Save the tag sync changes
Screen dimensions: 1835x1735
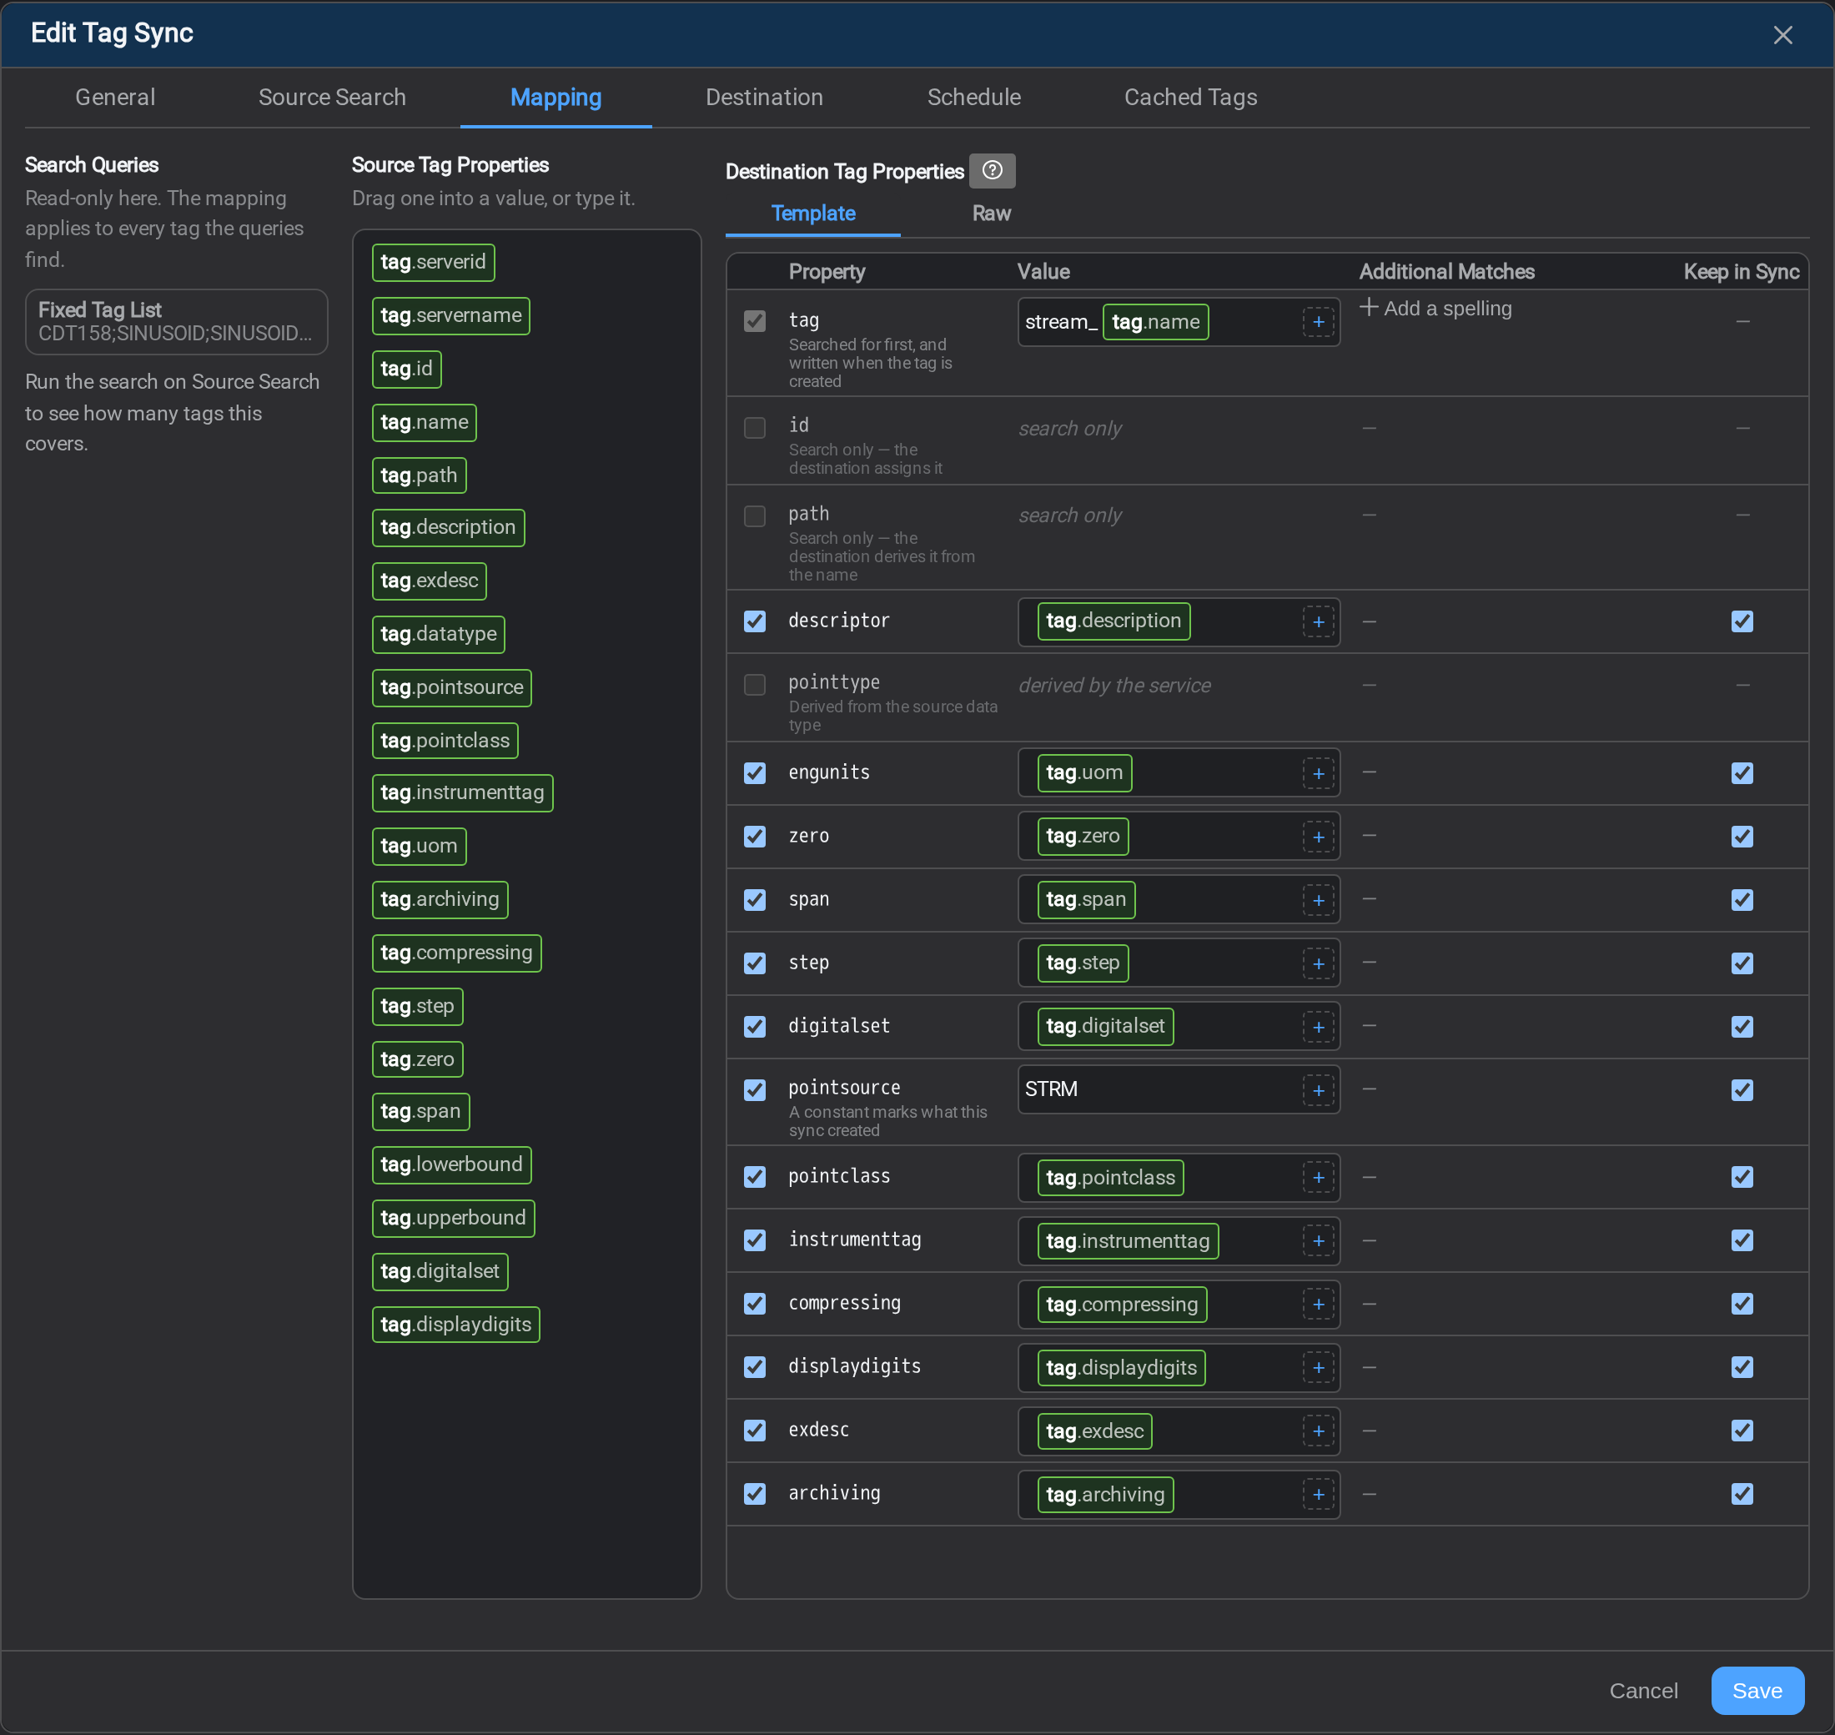pyautogui.click(x=1757, y=1691)
